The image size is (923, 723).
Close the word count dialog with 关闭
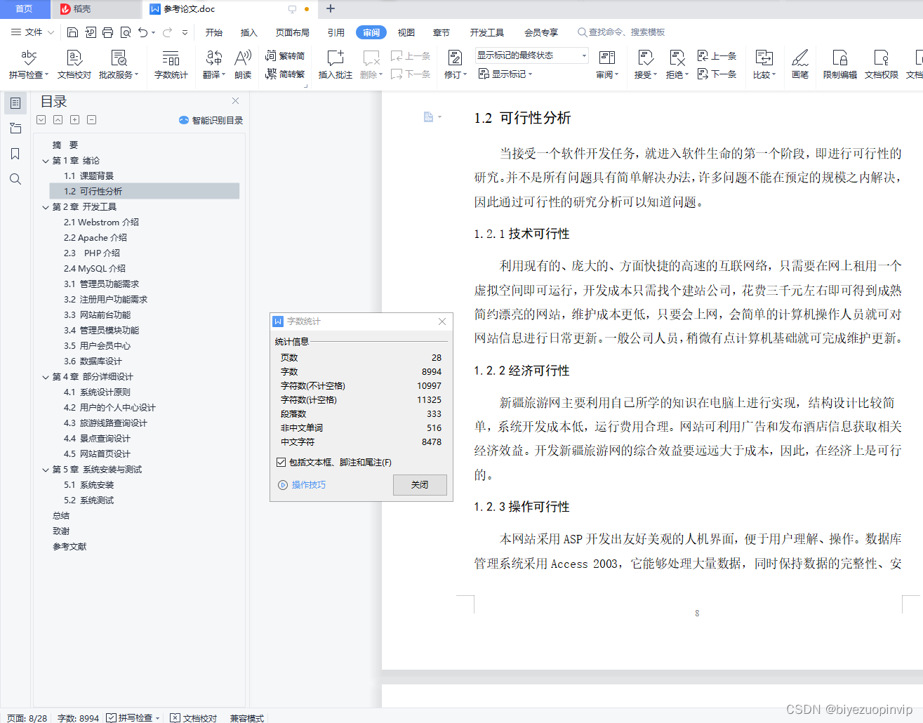point(420,485)
